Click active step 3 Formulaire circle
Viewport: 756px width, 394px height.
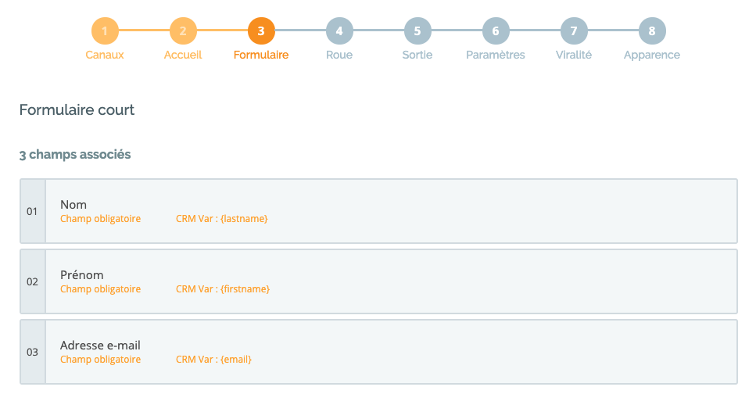click(261, 30)
